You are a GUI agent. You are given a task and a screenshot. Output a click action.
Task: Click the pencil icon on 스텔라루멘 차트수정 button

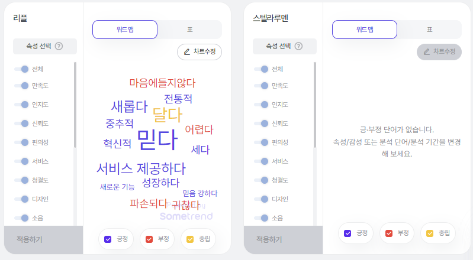[427, 52]
